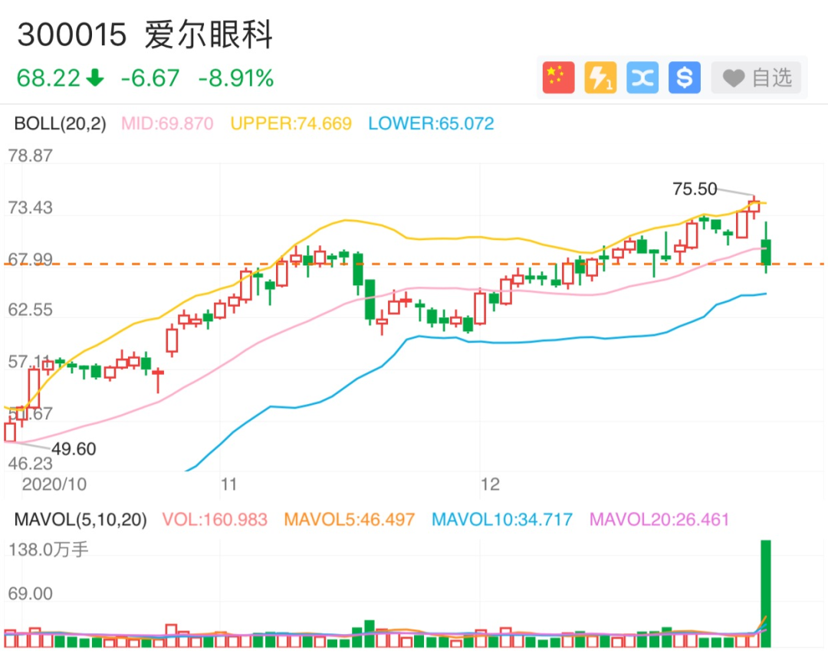The width and height of the screenshot is (828, 660).
Task: Click the UPPER:74.669 value
Action: coord(291,123)
